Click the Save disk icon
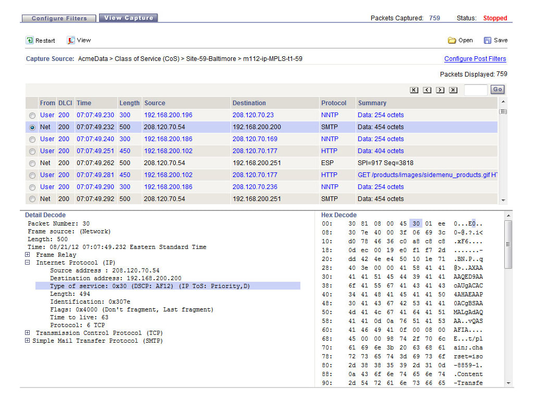This screenshot has height=400, width=534. coord(488,41)
